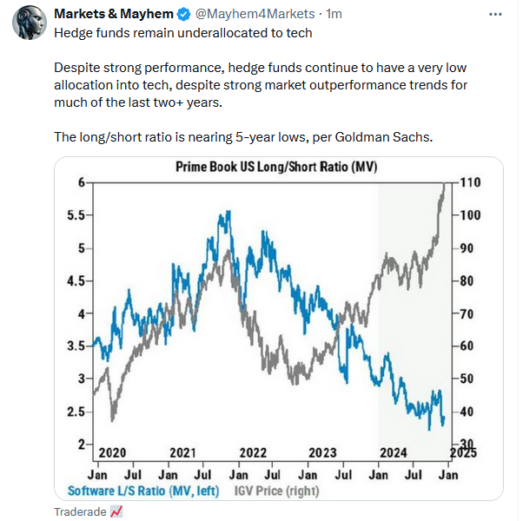Open the tweet's three-dot more options menu
This screenshot has height=521, width=523.
pos(496,15)
